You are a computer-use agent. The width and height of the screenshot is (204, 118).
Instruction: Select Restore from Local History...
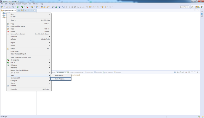pyautogui.click(x=29, y=70)
